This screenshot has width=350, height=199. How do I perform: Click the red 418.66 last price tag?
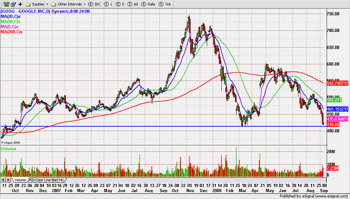[333, 124]
